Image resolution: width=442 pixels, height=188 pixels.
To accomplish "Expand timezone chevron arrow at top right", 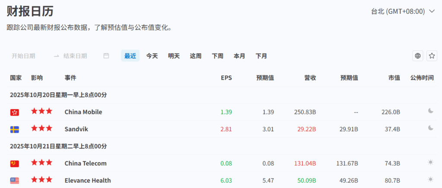I will coord(432,11).
